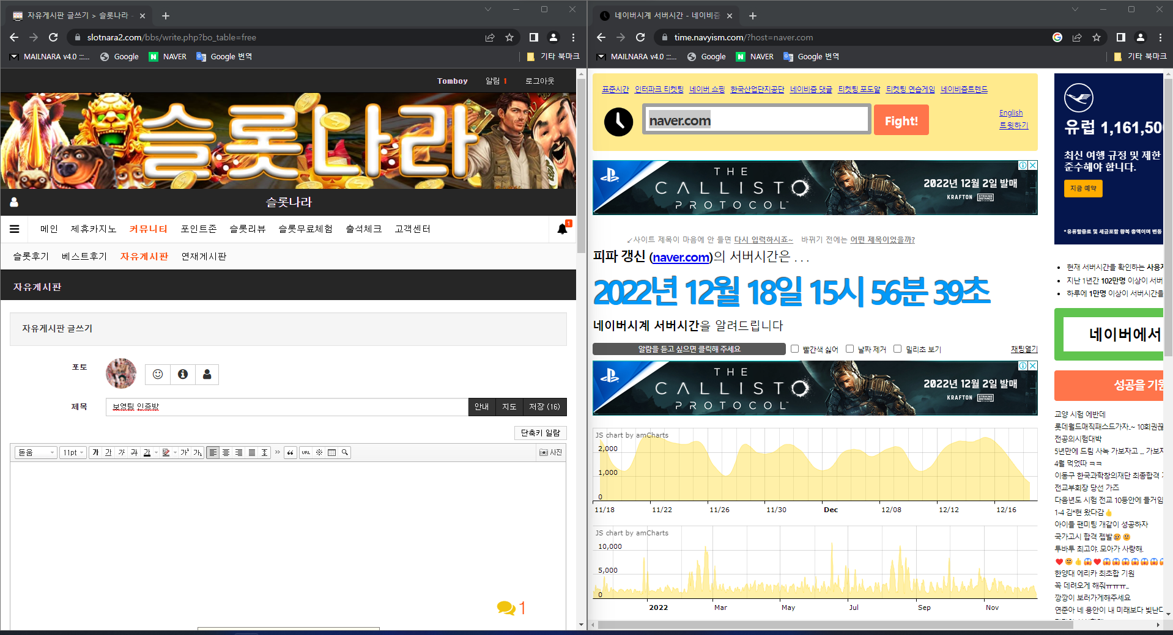The width and height of the screenshot is (1173, 635).
Task: Click the orange chat bubble comment icon
Action: (506, 607)
